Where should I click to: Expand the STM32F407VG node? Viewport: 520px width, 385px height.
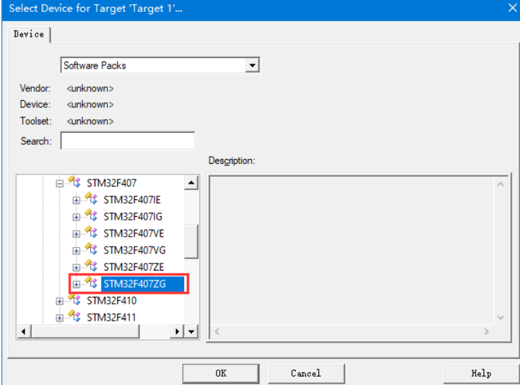pos(76,251)
